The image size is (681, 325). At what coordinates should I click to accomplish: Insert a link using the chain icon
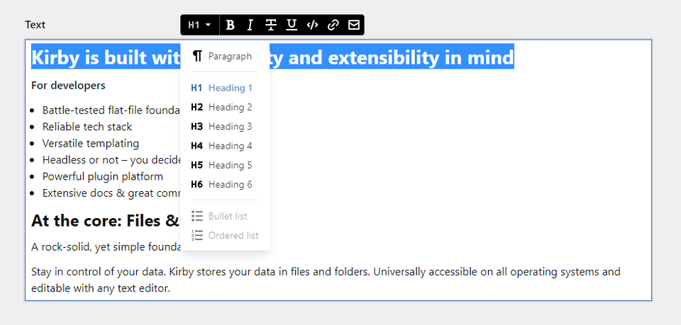[x=333, y=25]
